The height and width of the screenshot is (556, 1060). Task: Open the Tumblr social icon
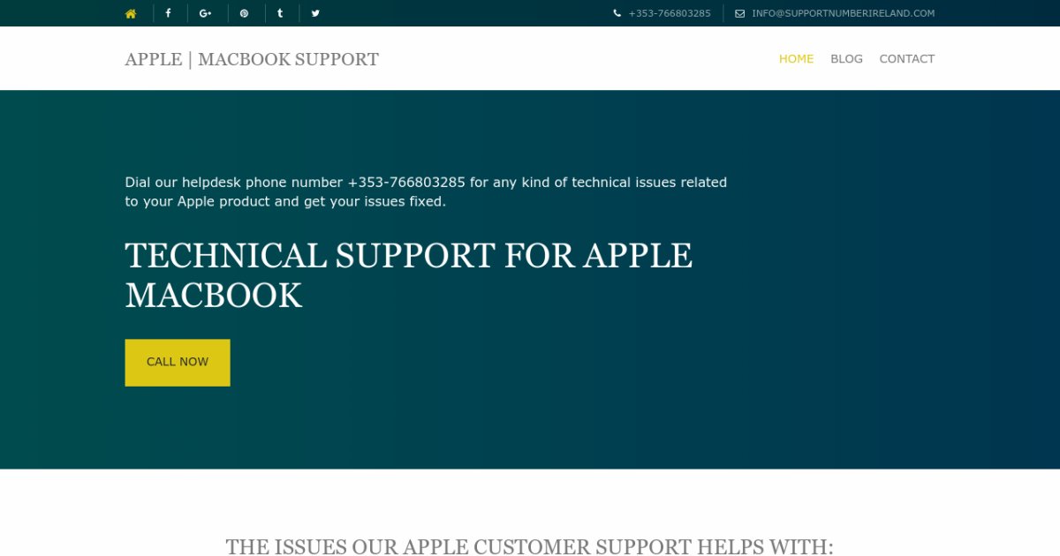pyautogui.click(x=280, y=13)
